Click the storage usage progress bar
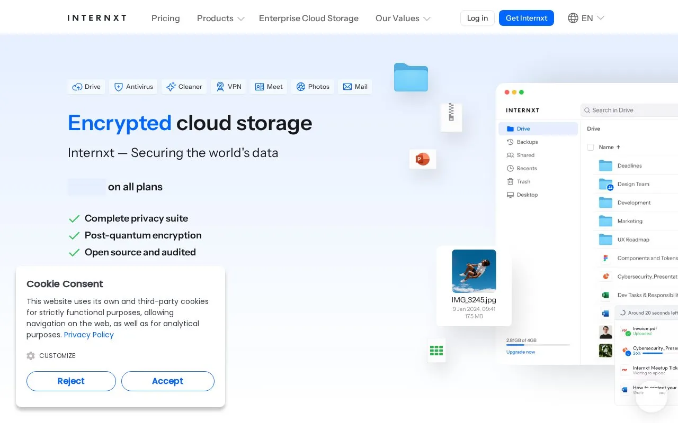Viewport: 678px width, 423px height. (538, 345)
